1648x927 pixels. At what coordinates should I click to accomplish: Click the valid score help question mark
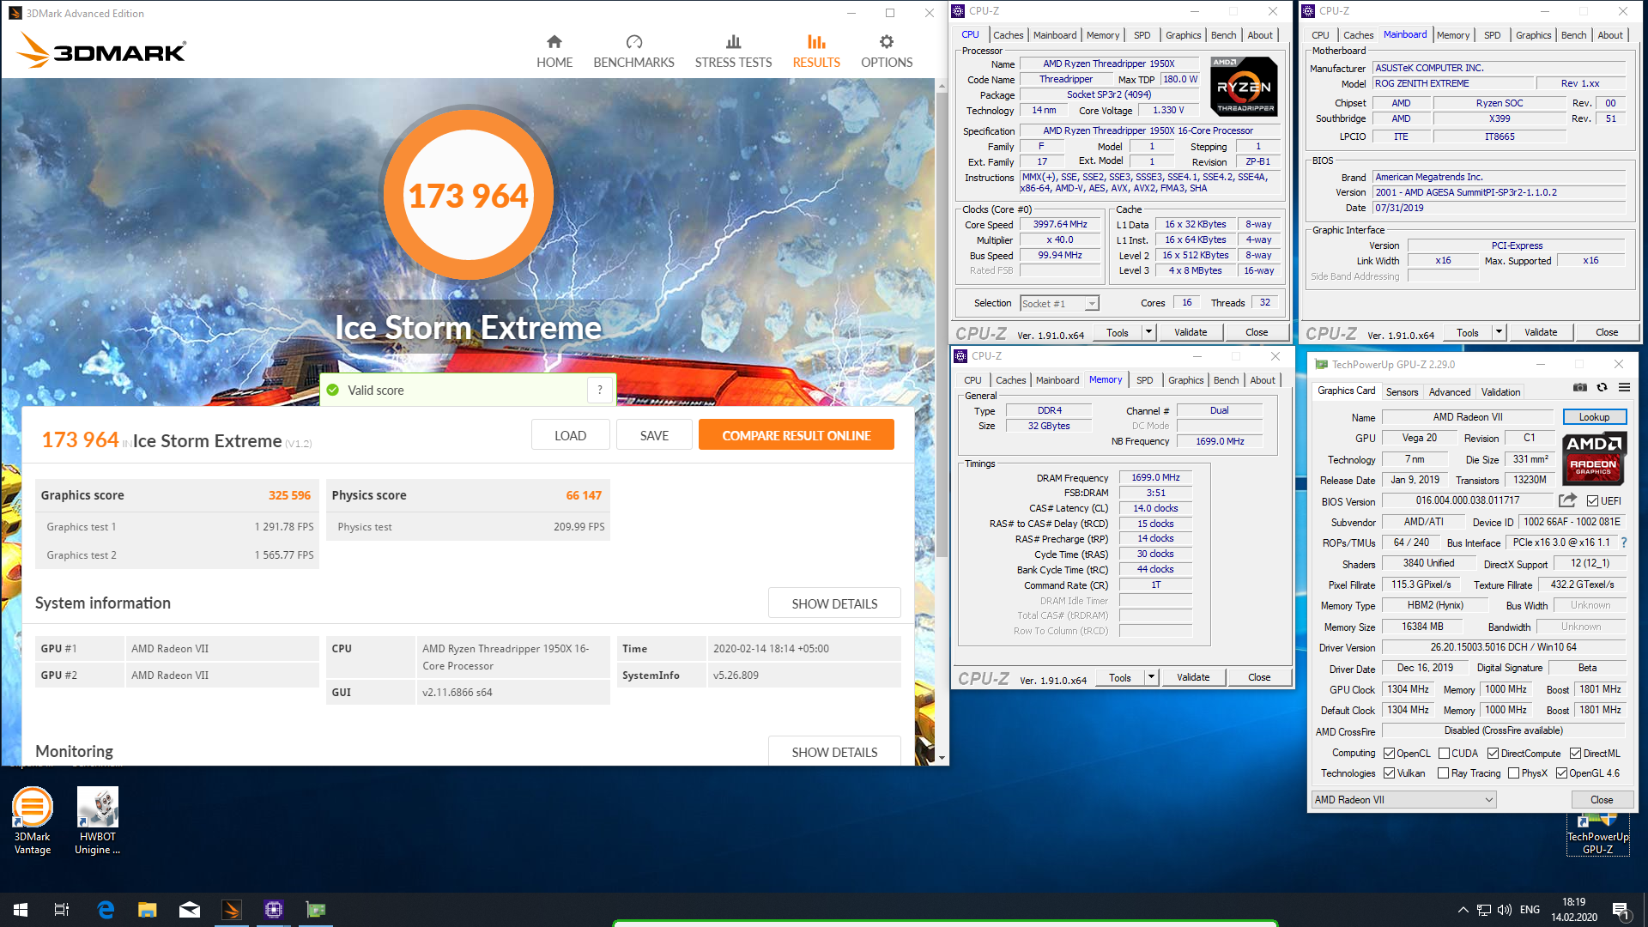600,390
